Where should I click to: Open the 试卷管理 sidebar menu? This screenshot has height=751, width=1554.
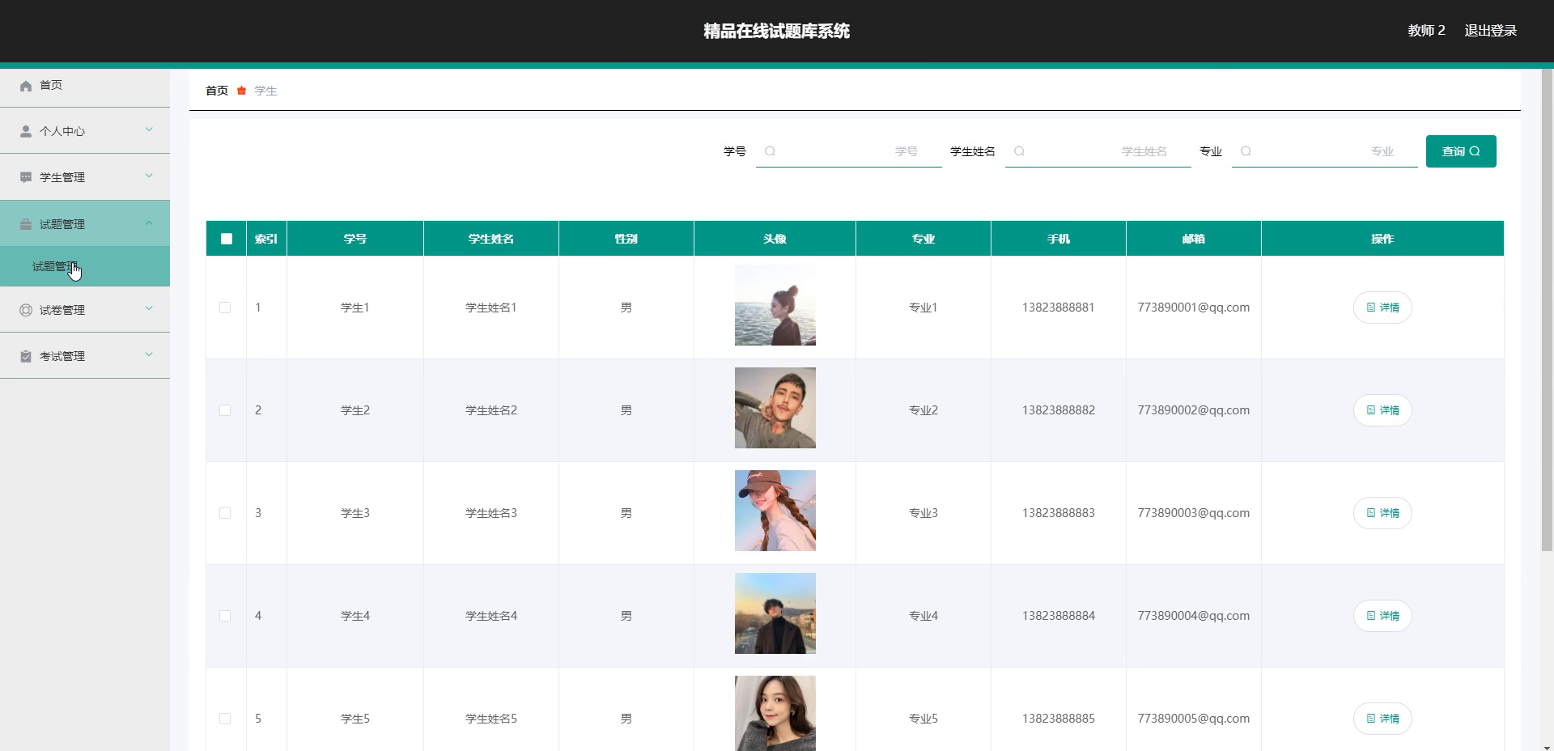(x=85, y=310)
